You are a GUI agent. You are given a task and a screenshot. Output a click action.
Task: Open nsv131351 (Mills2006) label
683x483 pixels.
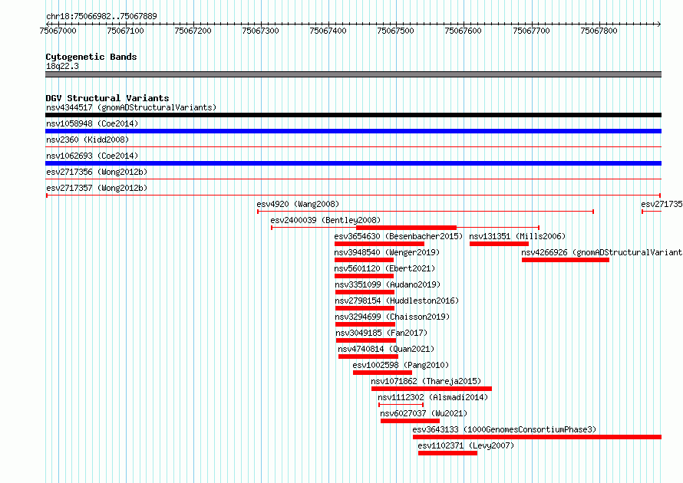(x=517, y=236)
